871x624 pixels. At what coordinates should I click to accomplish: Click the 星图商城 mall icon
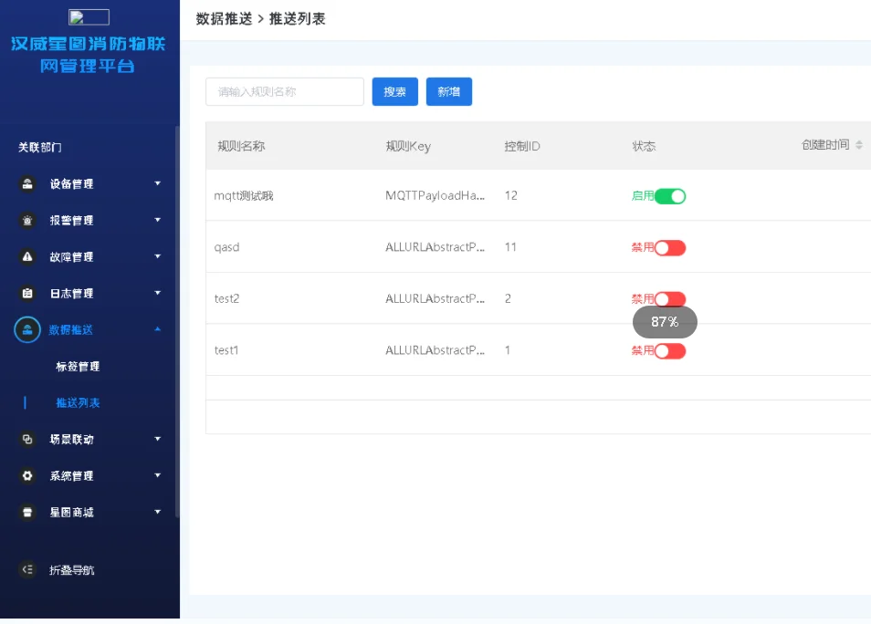(26, 512)
